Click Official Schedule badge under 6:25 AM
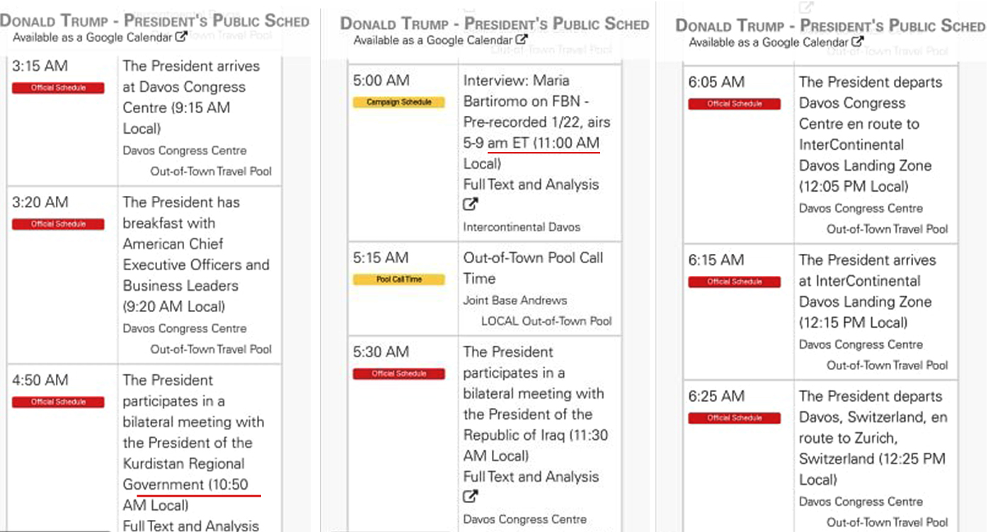Viewport: 988px width, 532px height. tap(735, 418)
